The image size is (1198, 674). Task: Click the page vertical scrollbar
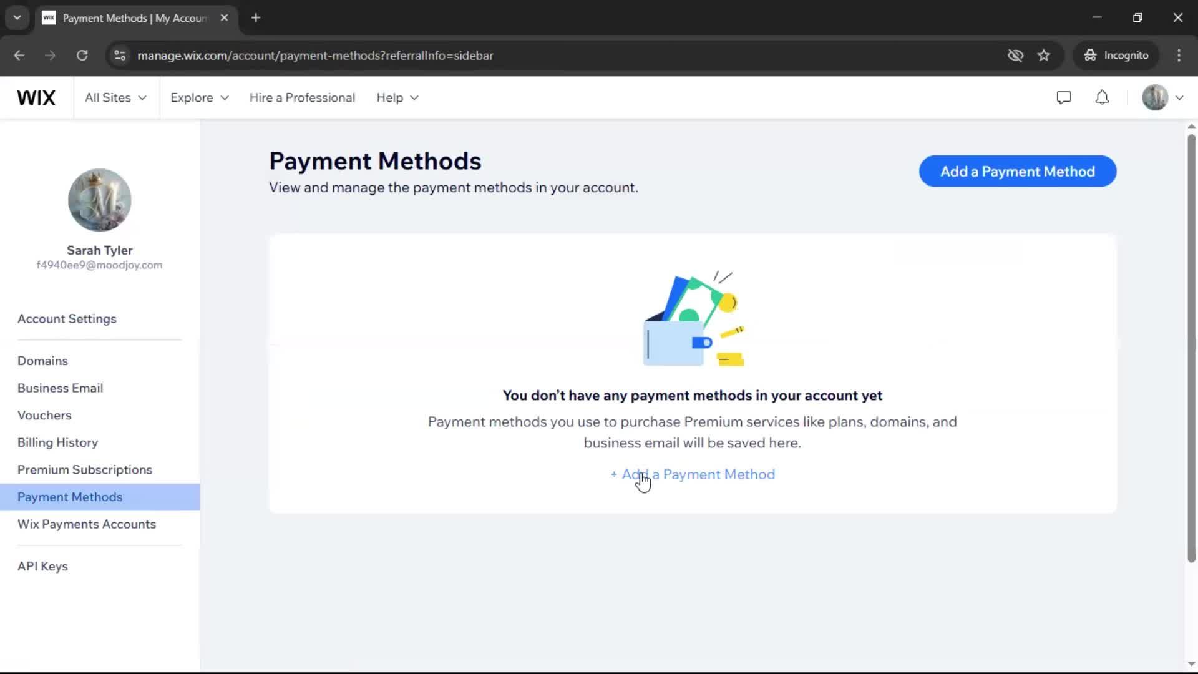click(x=1191, y=348)
